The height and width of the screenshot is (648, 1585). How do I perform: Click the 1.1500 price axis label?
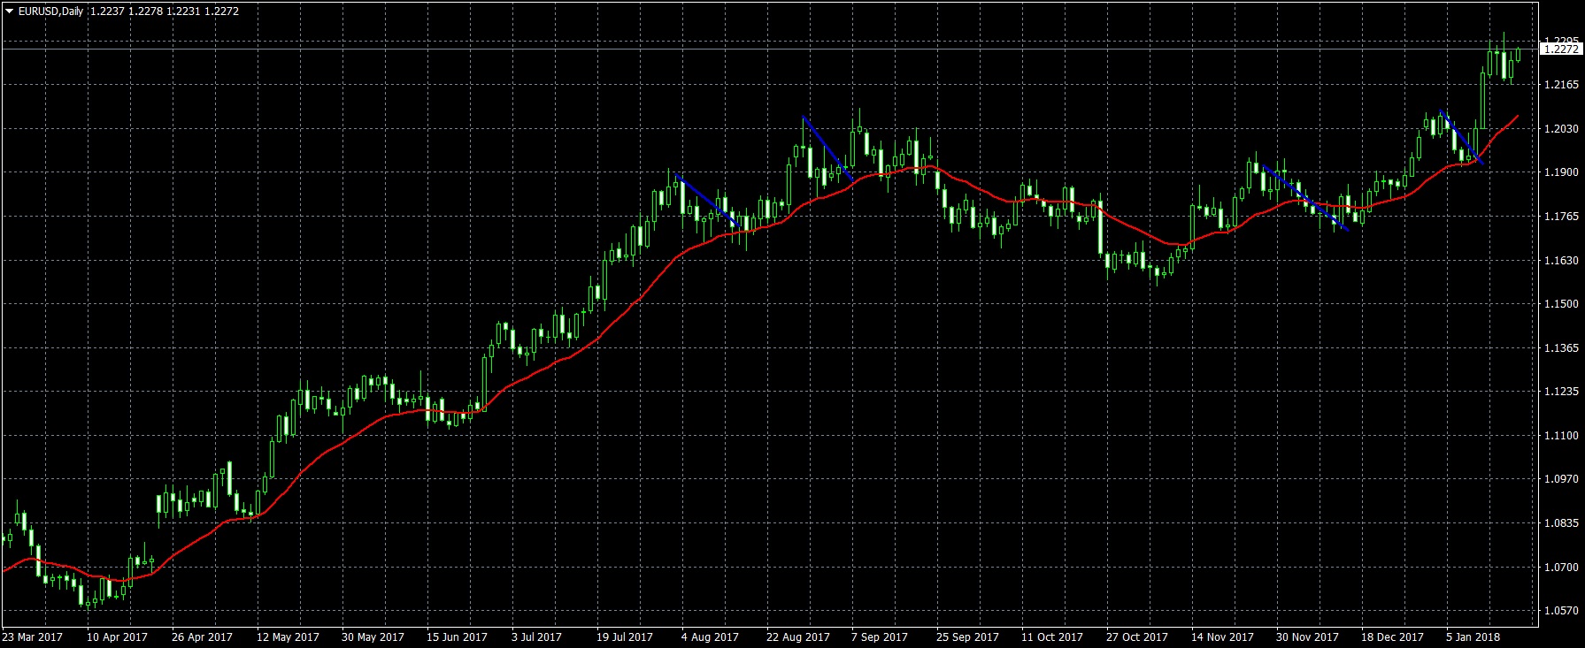[x=1561, y=304]
